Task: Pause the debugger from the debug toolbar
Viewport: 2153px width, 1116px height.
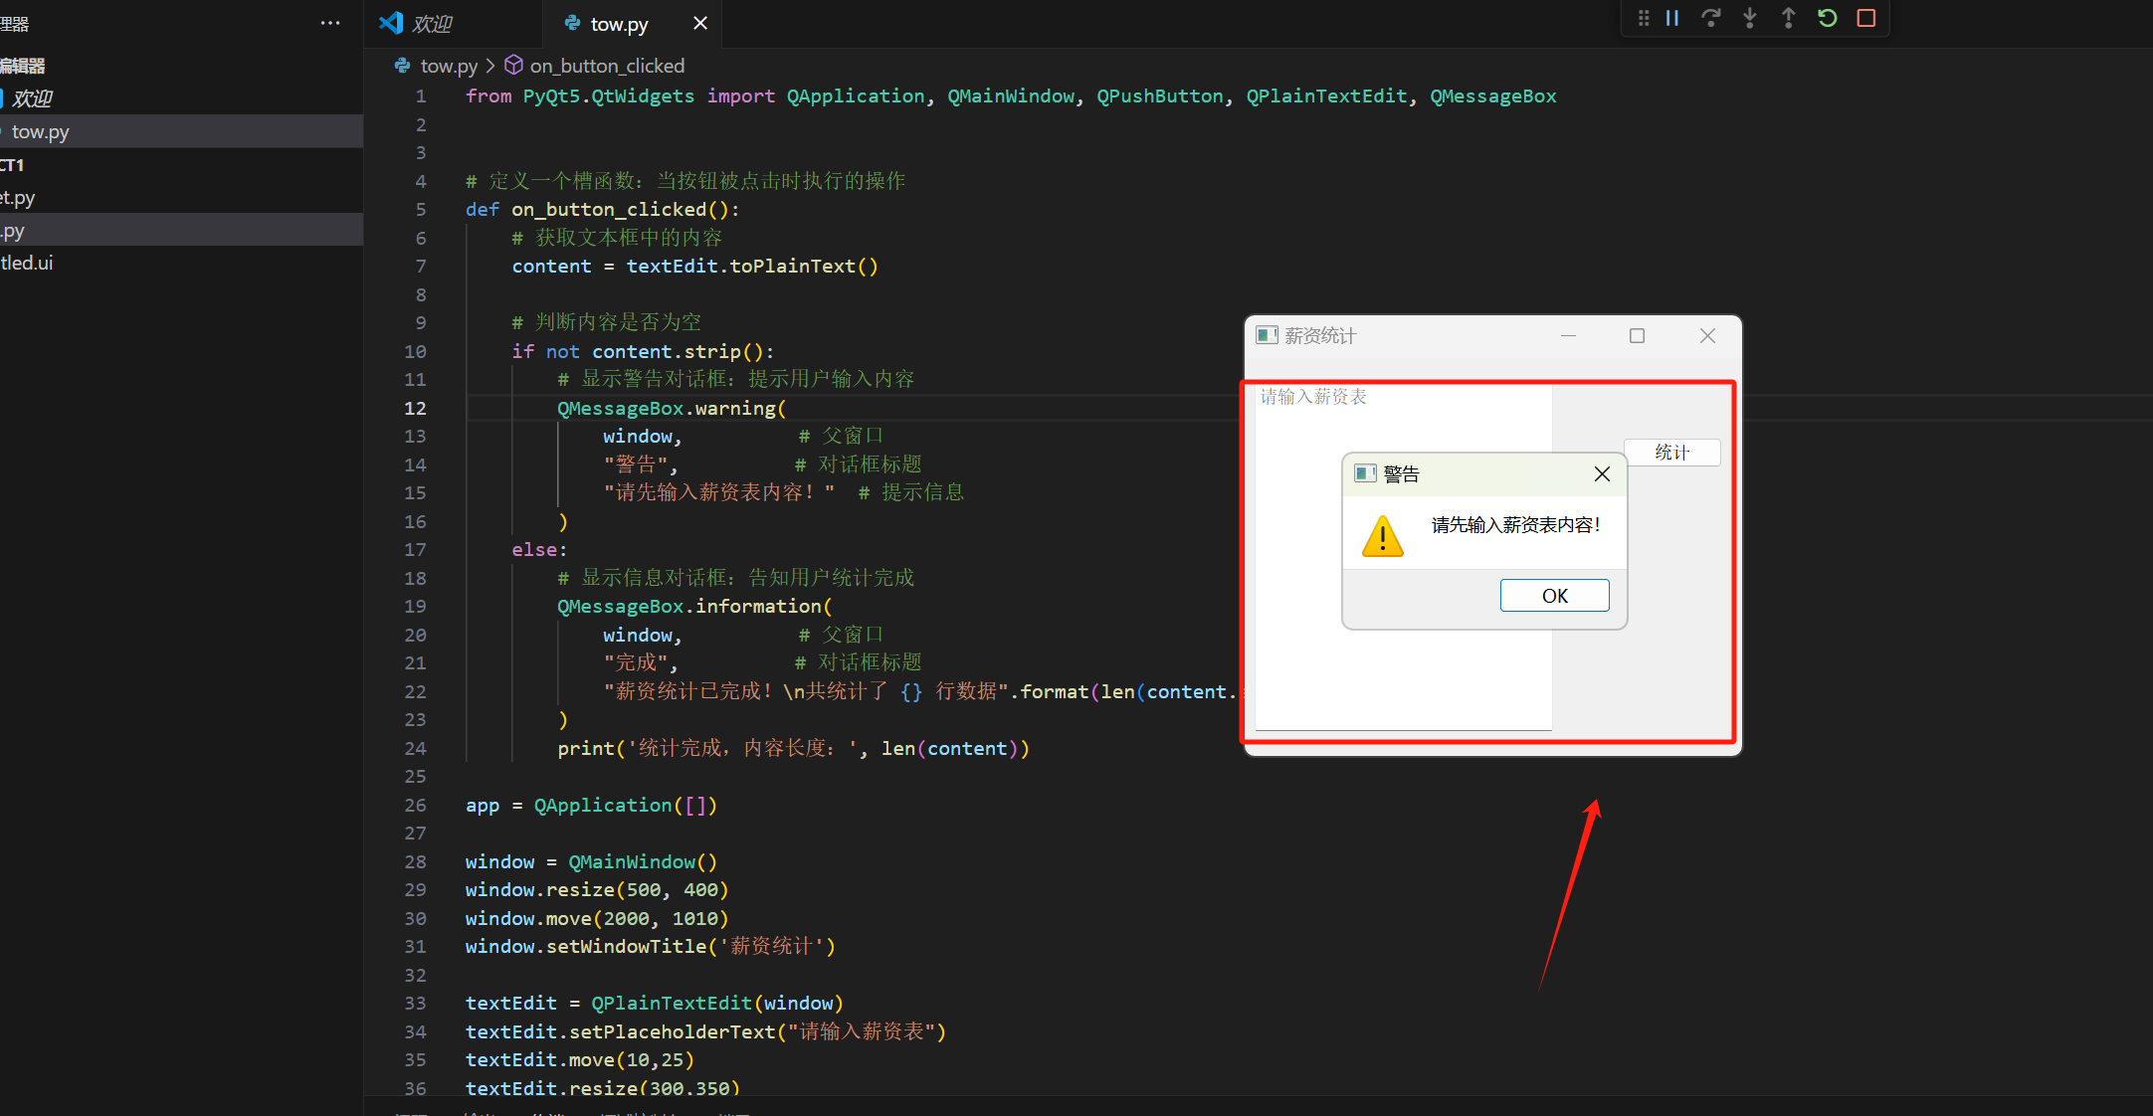Action: tap(1672, 18)
